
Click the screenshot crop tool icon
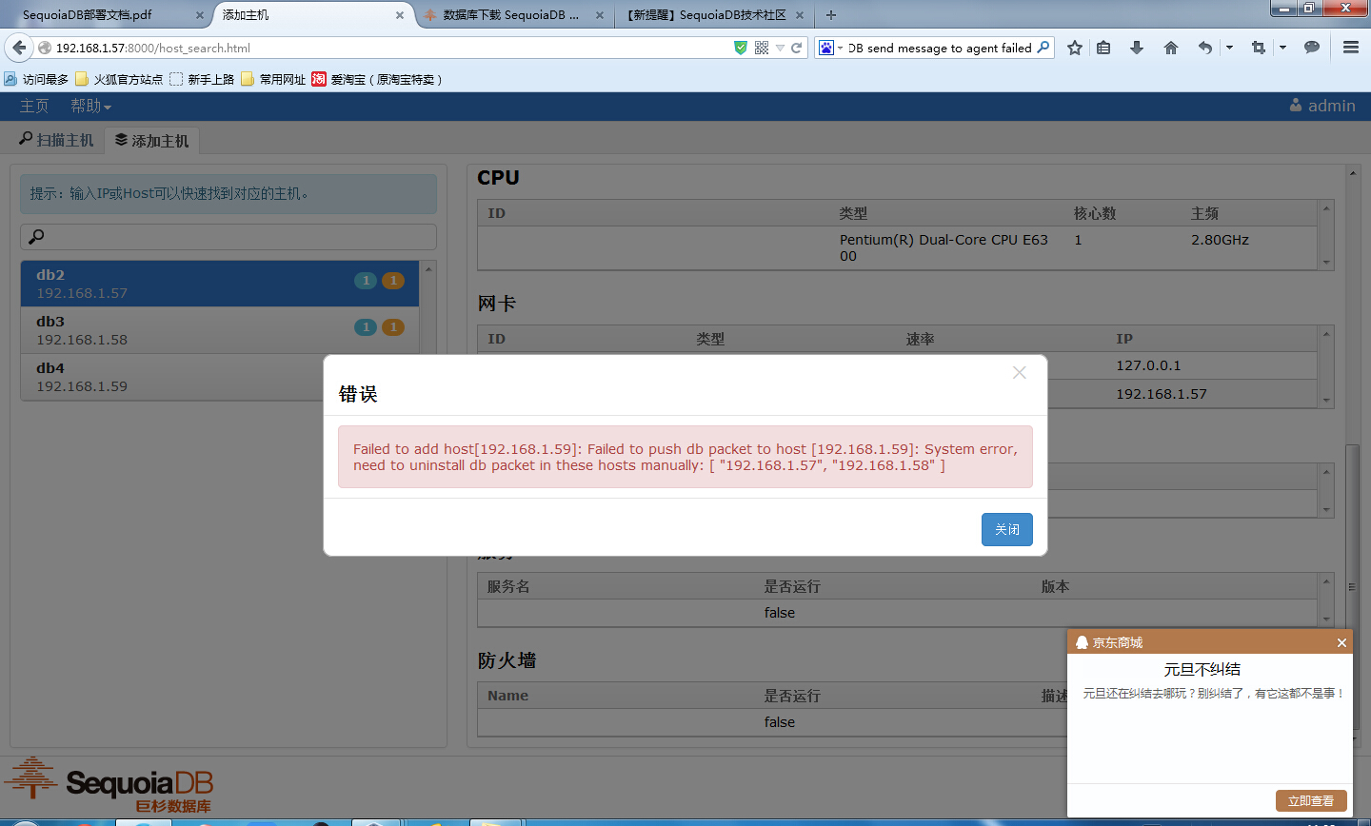click(x=1259, y=48)
